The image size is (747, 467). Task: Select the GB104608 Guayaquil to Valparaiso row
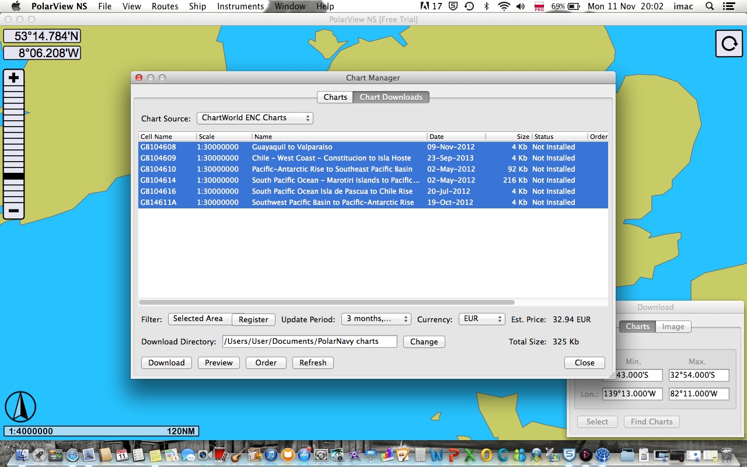click(373, 147)
